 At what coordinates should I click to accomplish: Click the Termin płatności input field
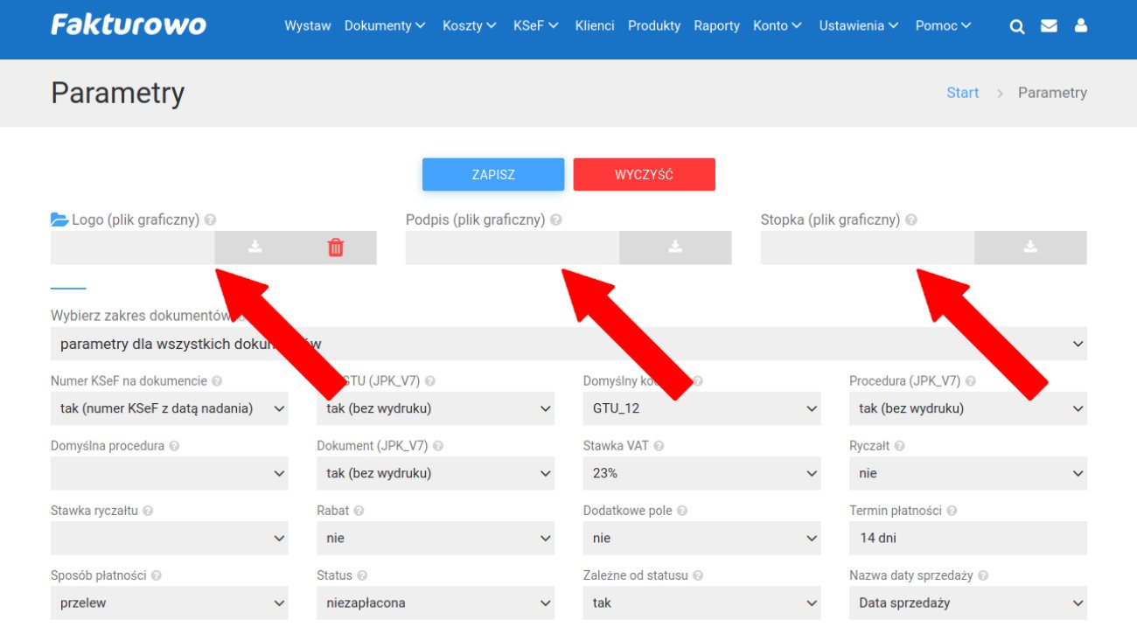pyautogui.click(x=967, y=538)
